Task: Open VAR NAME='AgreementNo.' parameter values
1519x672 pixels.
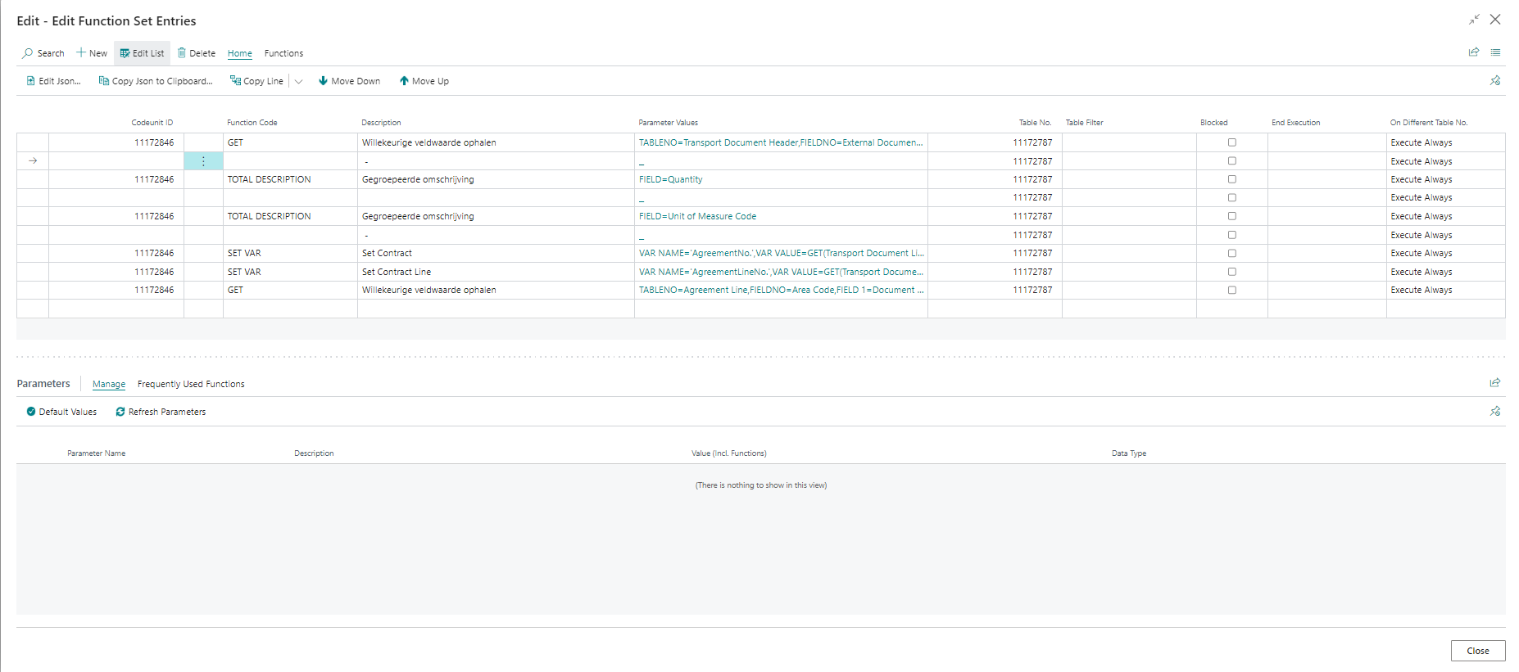Action: click(x=781, y=253)
